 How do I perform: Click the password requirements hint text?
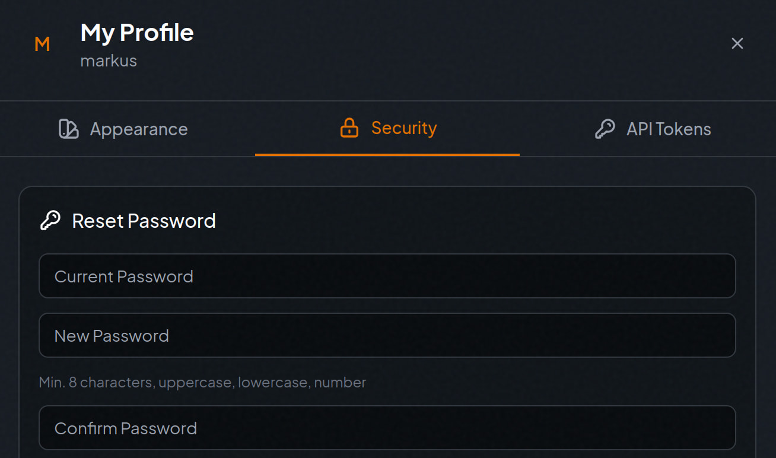(x=202, y=382)
